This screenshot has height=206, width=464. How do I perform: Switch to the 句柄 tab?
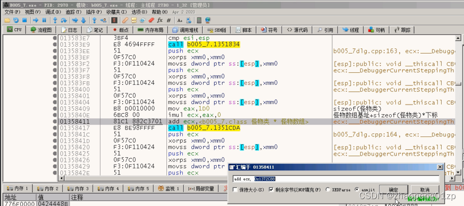(x=376, y=30)
